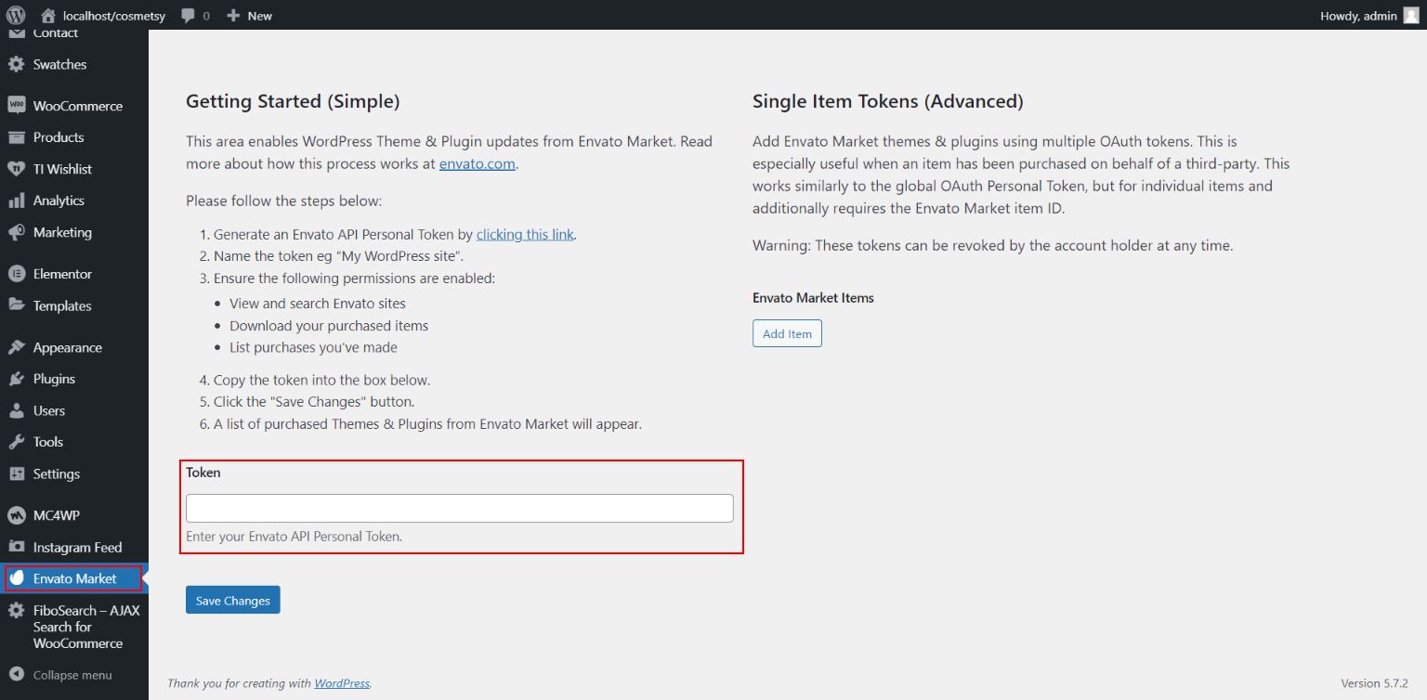1427x700 pixels.
Task: Click the plus icon for New
Action: pyautogui.click(x=233, y=16)
